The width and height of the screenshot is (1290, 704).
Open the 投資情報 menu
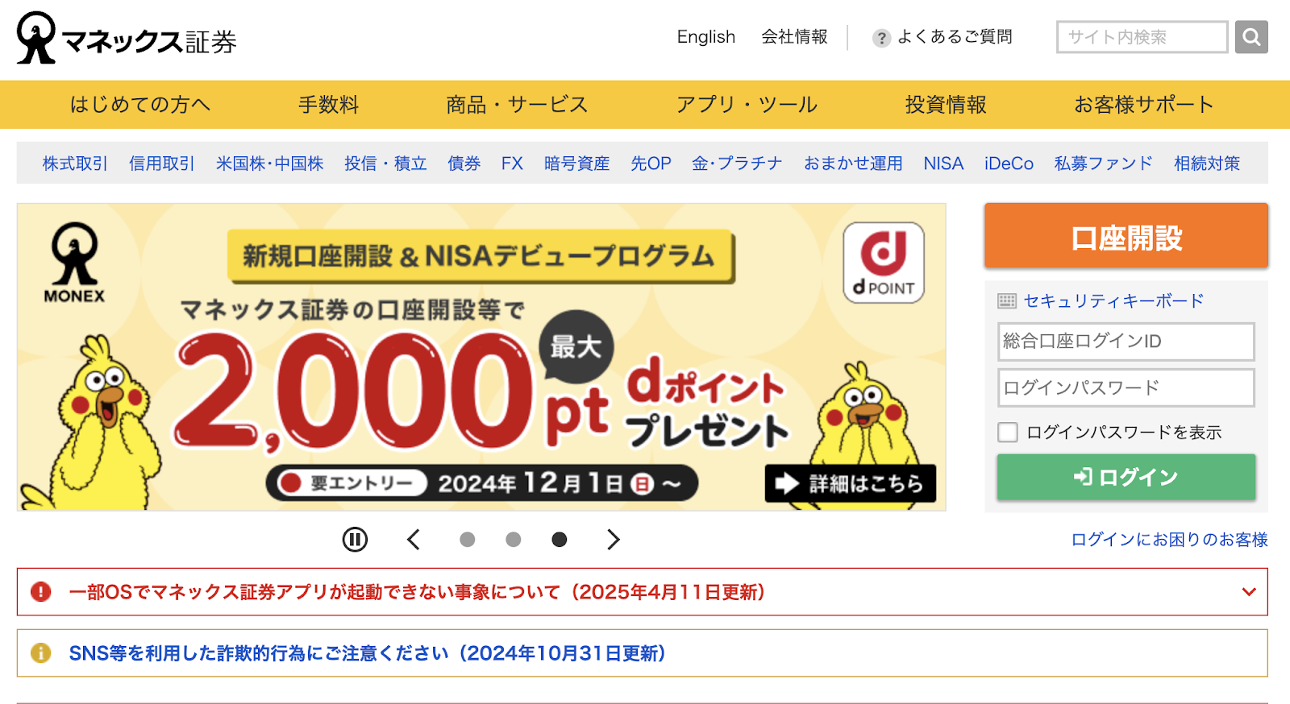pyautogui.click(x=946, y=105)
